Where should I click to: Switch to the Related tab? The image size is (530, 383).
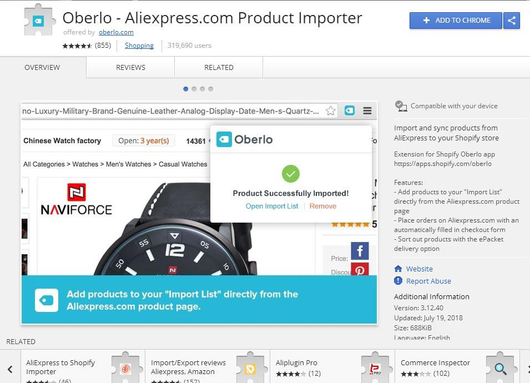point(219,67)
